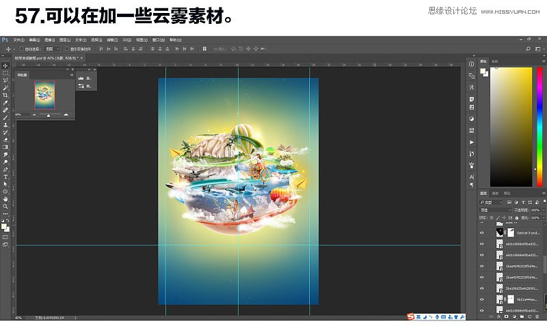547x326 pixels.
Task: Hide the 9b51a444 layer
Action: [x=482, y=299]
